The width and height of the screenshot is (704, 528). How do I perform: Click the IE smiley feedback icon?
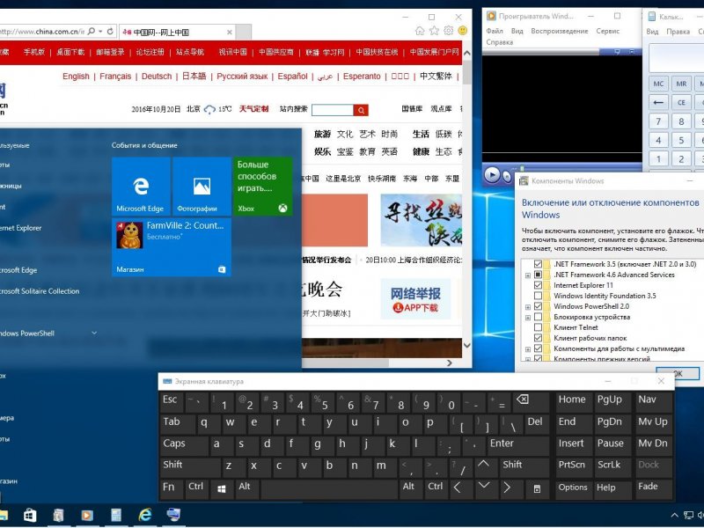pyautogui.click(x=463, y=31)
